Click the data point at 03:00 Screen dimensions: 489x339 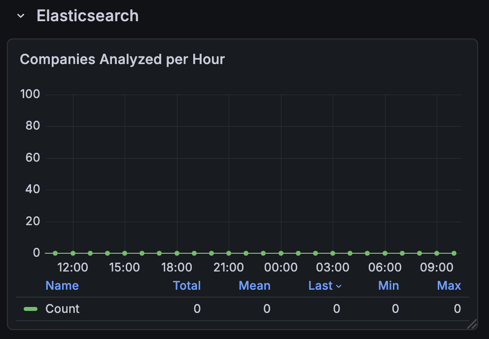333,253
